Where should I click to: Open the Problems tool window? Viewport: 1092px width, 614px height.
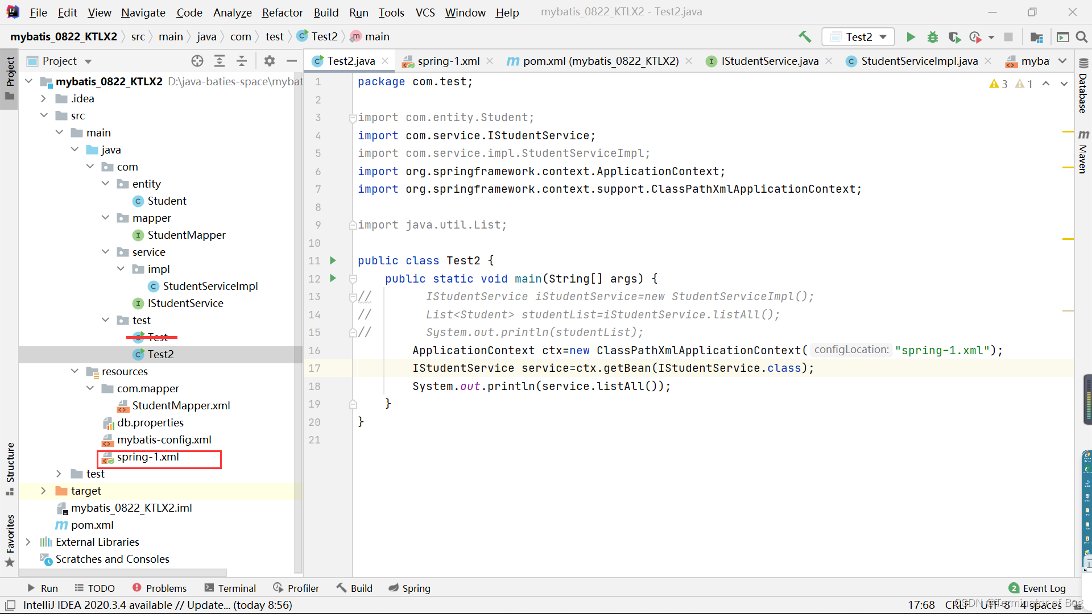(x=159, y=588)
